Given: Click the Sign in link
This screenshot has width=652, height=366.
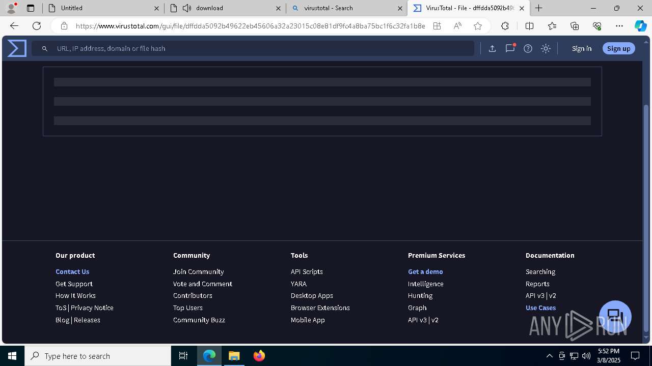Looking at the screenshot, I should (x=582, y=48).
